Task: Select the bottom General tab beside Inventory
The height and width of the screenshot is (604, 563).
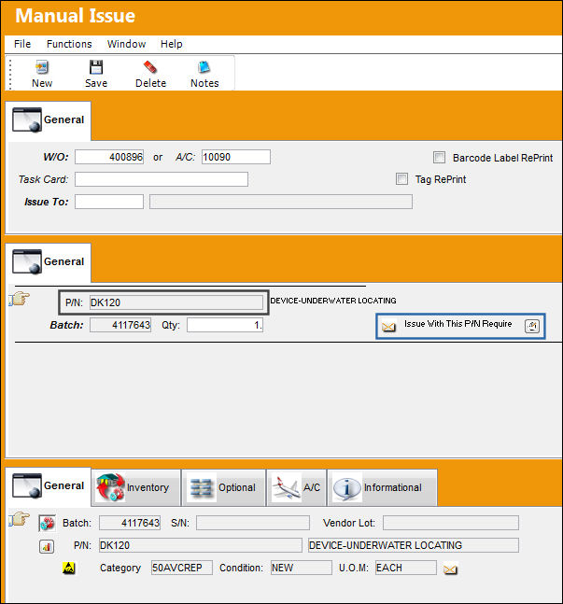Action: click(49, 486)
